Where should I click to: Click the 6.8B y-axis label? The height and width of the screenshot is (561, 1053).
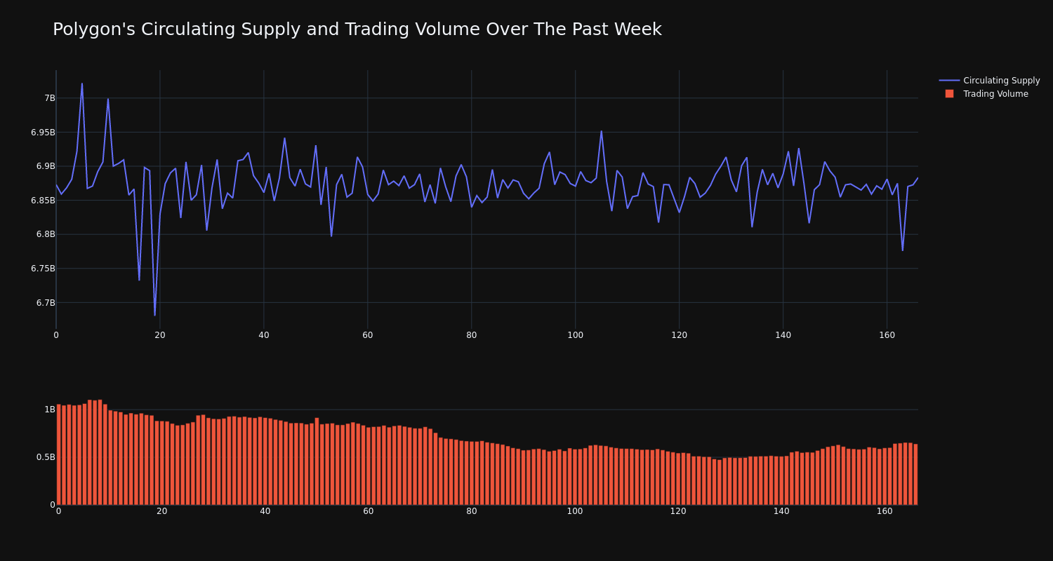[x=45, y=234]
